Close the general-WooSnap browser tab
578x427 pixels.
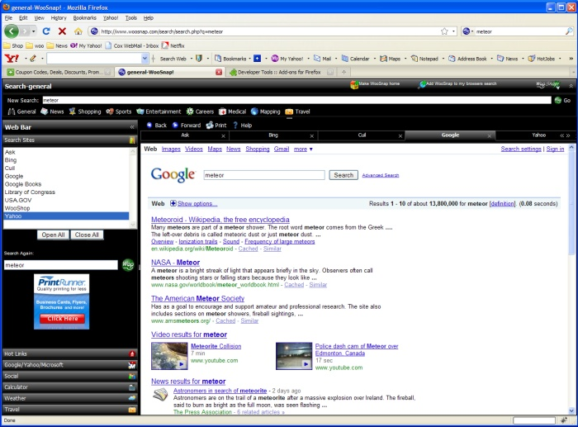[x=219, y=73]
